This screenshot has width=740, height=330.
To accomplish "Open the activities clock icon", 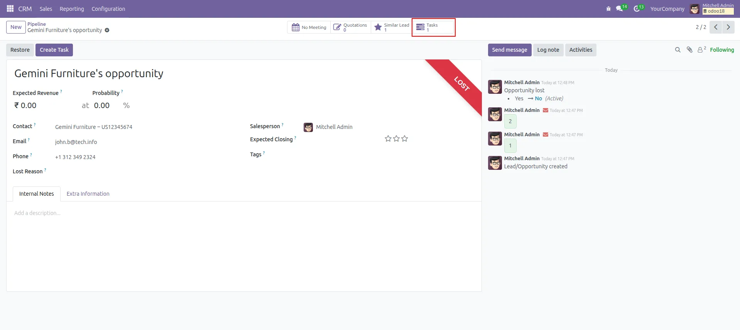I will click(637, 8).
